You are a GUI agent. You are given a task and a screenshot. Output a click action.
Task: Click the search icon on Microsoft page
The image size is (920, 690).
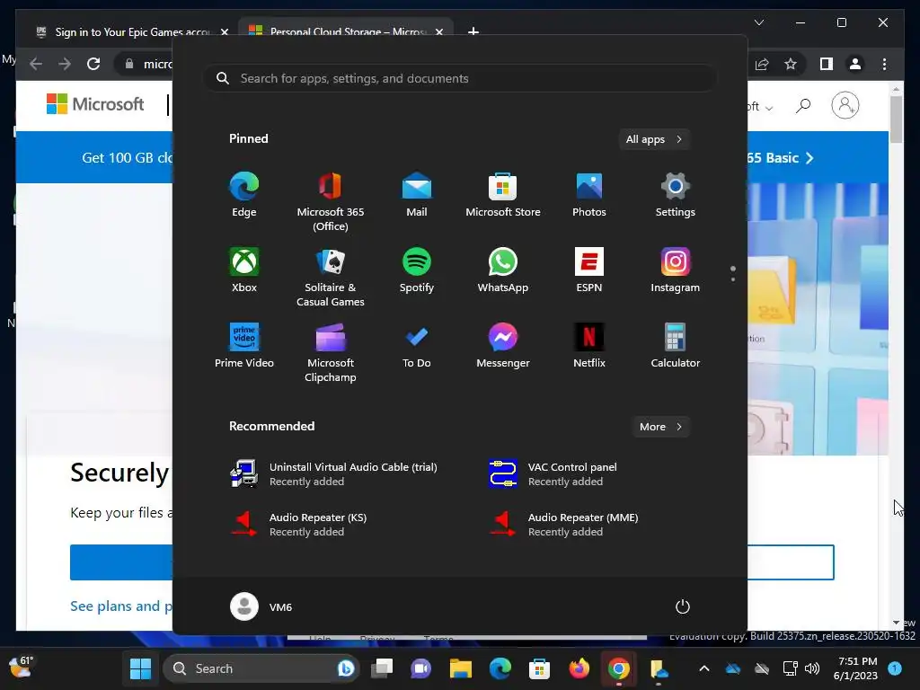[802, 106]
